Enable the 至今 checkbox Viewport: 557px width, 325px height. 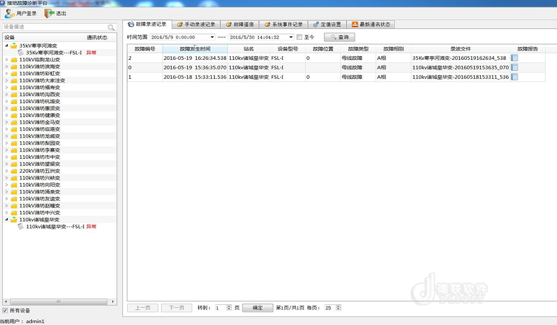[299, 37]
